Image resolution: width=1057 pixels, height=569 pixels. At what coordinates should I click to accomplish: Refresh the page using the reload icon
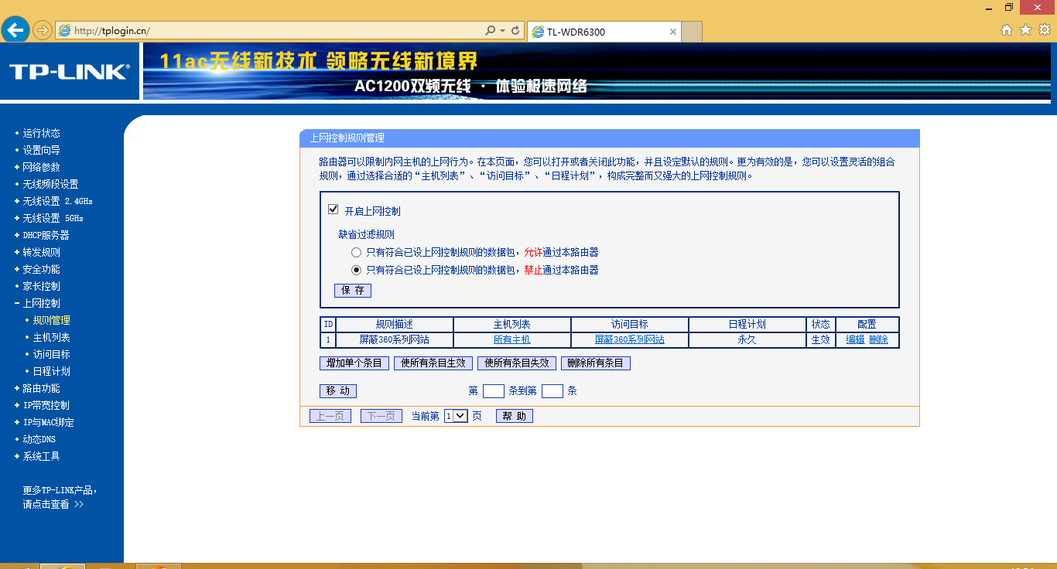[515, 31]
